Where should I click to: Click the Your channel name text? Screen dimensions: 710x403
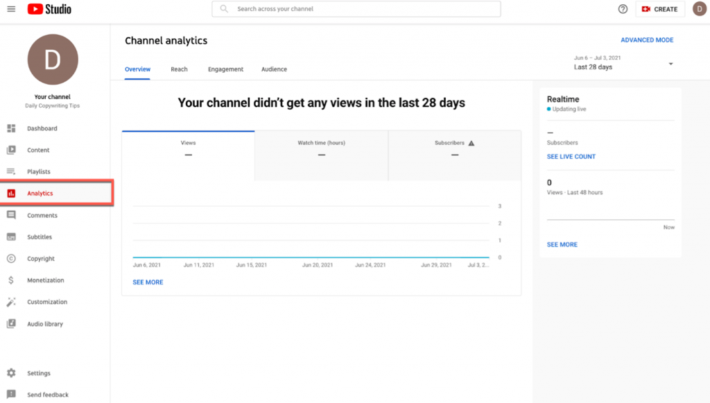coord(53,97)
